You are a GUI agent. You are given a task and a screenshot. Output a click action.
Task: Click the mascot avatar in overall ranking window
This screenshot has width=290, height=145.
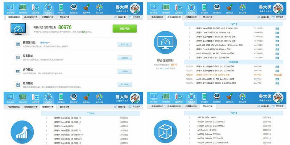278,8
